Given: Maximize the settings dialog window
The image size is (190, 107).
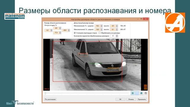Looking at the screenshot, I should pyautogui.click(x=141, y=19).
